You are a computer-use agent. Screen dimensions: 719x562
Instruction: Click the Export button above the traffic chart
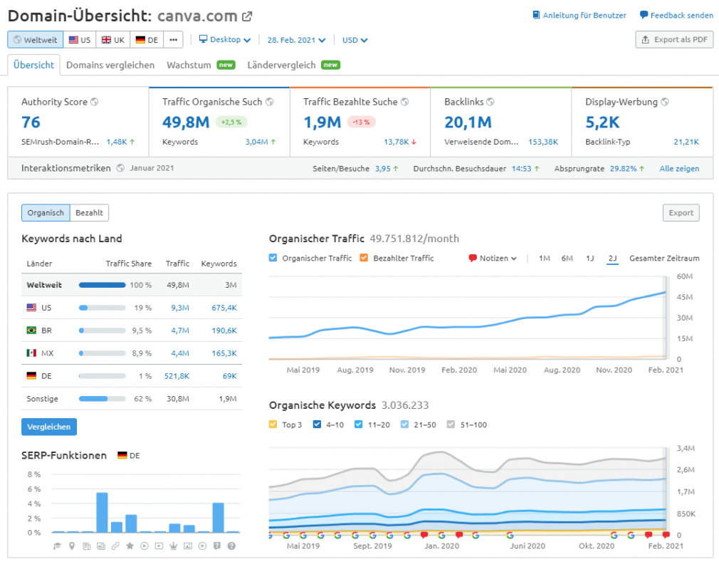(x=681, y=213)
